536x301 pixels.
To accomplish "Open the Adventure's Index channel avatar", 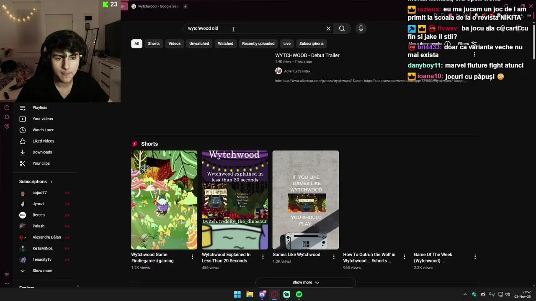I will (278, 71).
